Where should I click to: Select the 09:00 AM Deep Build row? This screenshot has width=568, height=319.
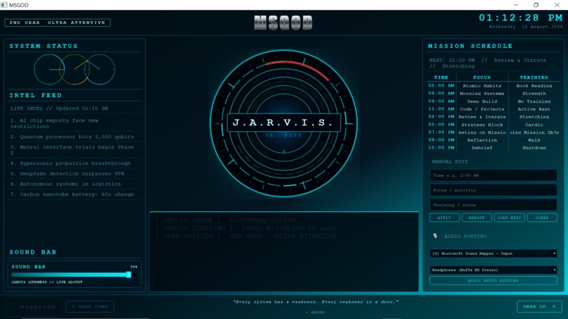493,101
